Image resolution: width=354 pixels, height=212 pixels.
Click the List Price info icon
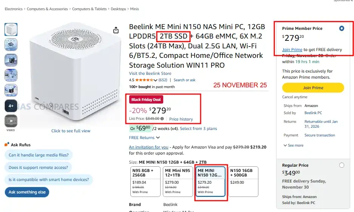[162, 119]
